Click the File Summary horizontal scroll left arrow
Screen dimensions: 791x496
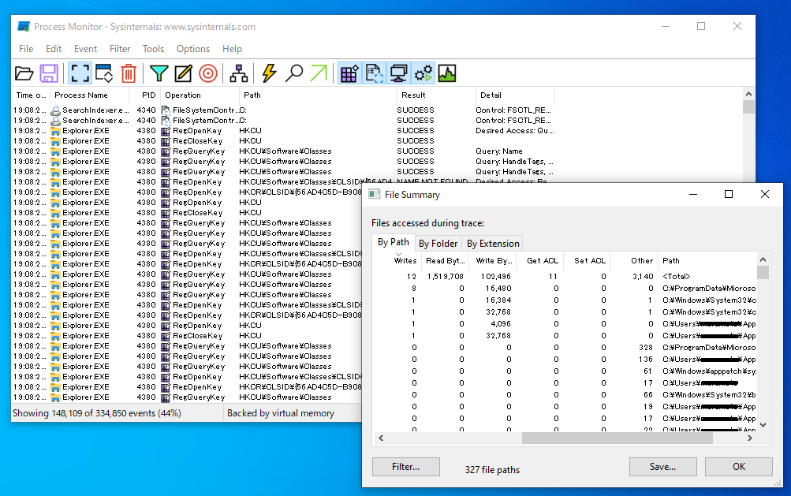click(381, 438)
